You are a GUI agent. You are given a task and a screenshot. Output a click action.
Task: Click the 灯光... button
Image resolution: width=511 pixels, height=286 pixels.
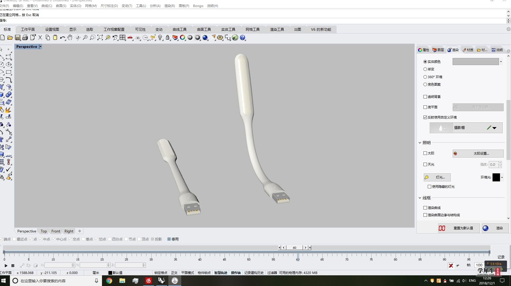pyautogui.click(x=437, y=177)
